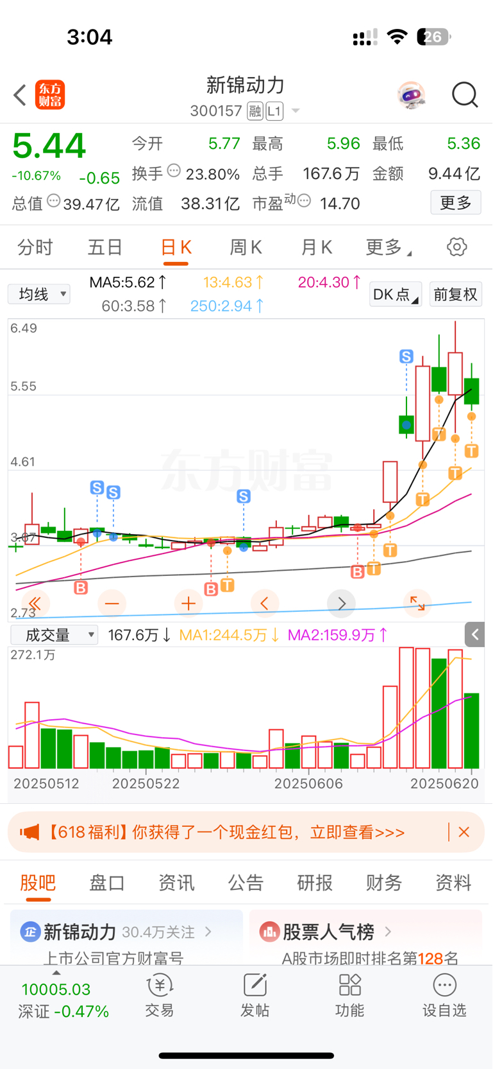Switch to 盘口 tab

coord(107,882)
